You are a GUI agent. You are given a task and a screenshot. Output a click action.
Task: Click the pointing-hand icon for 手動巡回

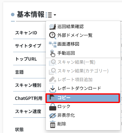coord(53,53)
